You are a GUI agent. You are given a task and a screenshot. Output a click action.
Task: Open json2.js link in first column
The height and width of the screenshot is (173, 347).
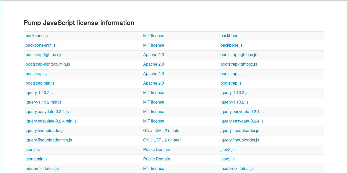(x=33, y=150)
